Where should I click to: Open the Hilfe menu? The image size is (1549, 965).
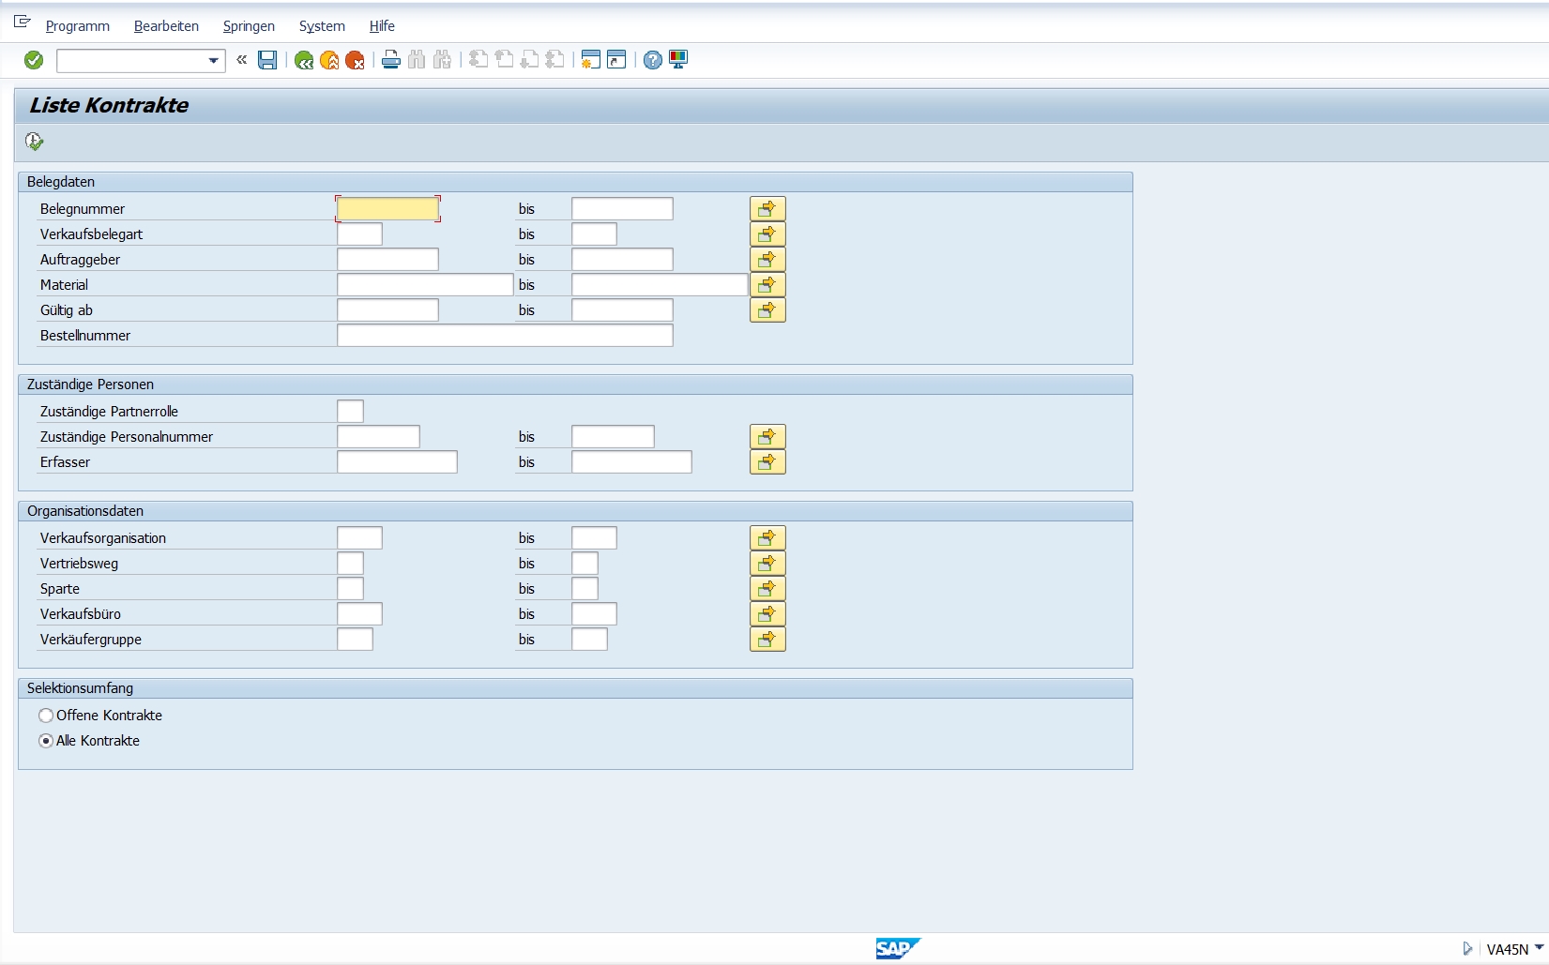[x=382, y=26]
